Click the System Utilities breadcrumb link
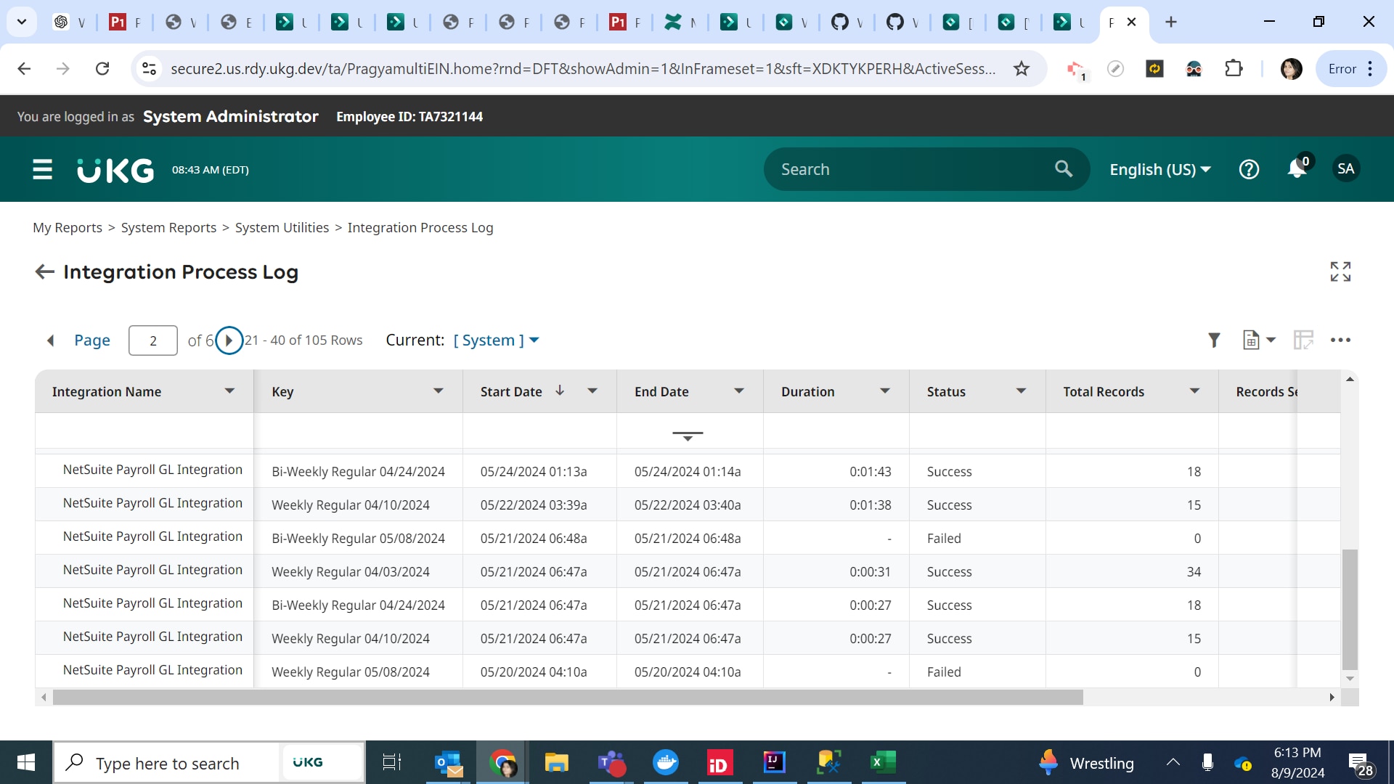 click(x=282, y=227)
